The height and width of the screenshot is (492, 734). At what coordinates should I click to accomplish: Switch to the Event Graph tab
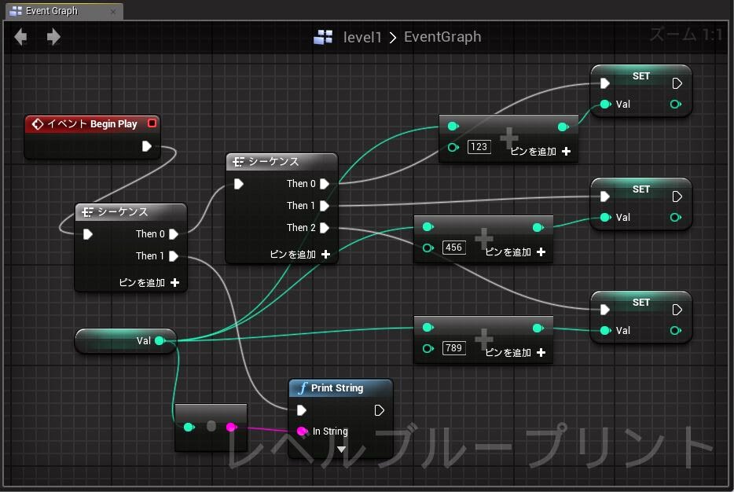[52, 11]
